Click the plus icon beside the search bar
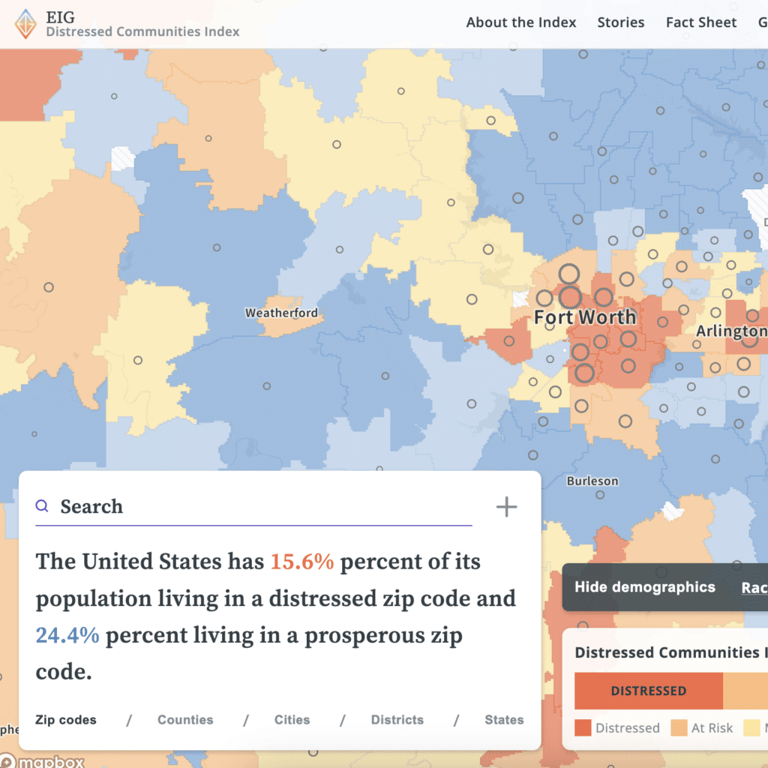768x768 pixels. click(x=506, y=506)
